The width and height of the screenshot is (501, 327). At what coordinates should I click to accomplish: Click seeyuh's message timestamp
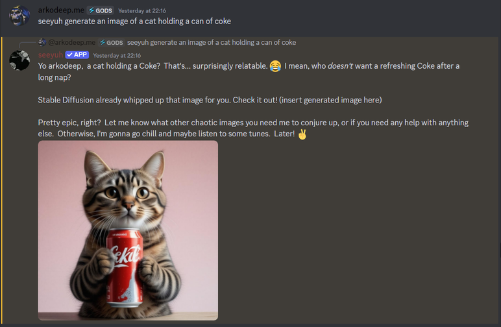(x=117, y=56)
